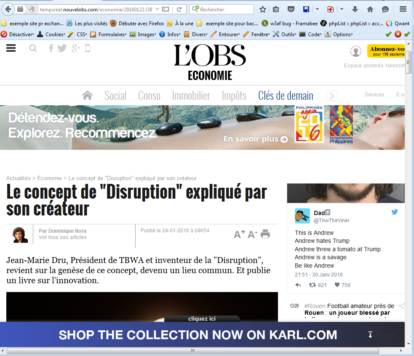The width and height of the screenshot is (414, 356).
Task: Open the Firefox hamburger menu
Action: click(403, 10)
